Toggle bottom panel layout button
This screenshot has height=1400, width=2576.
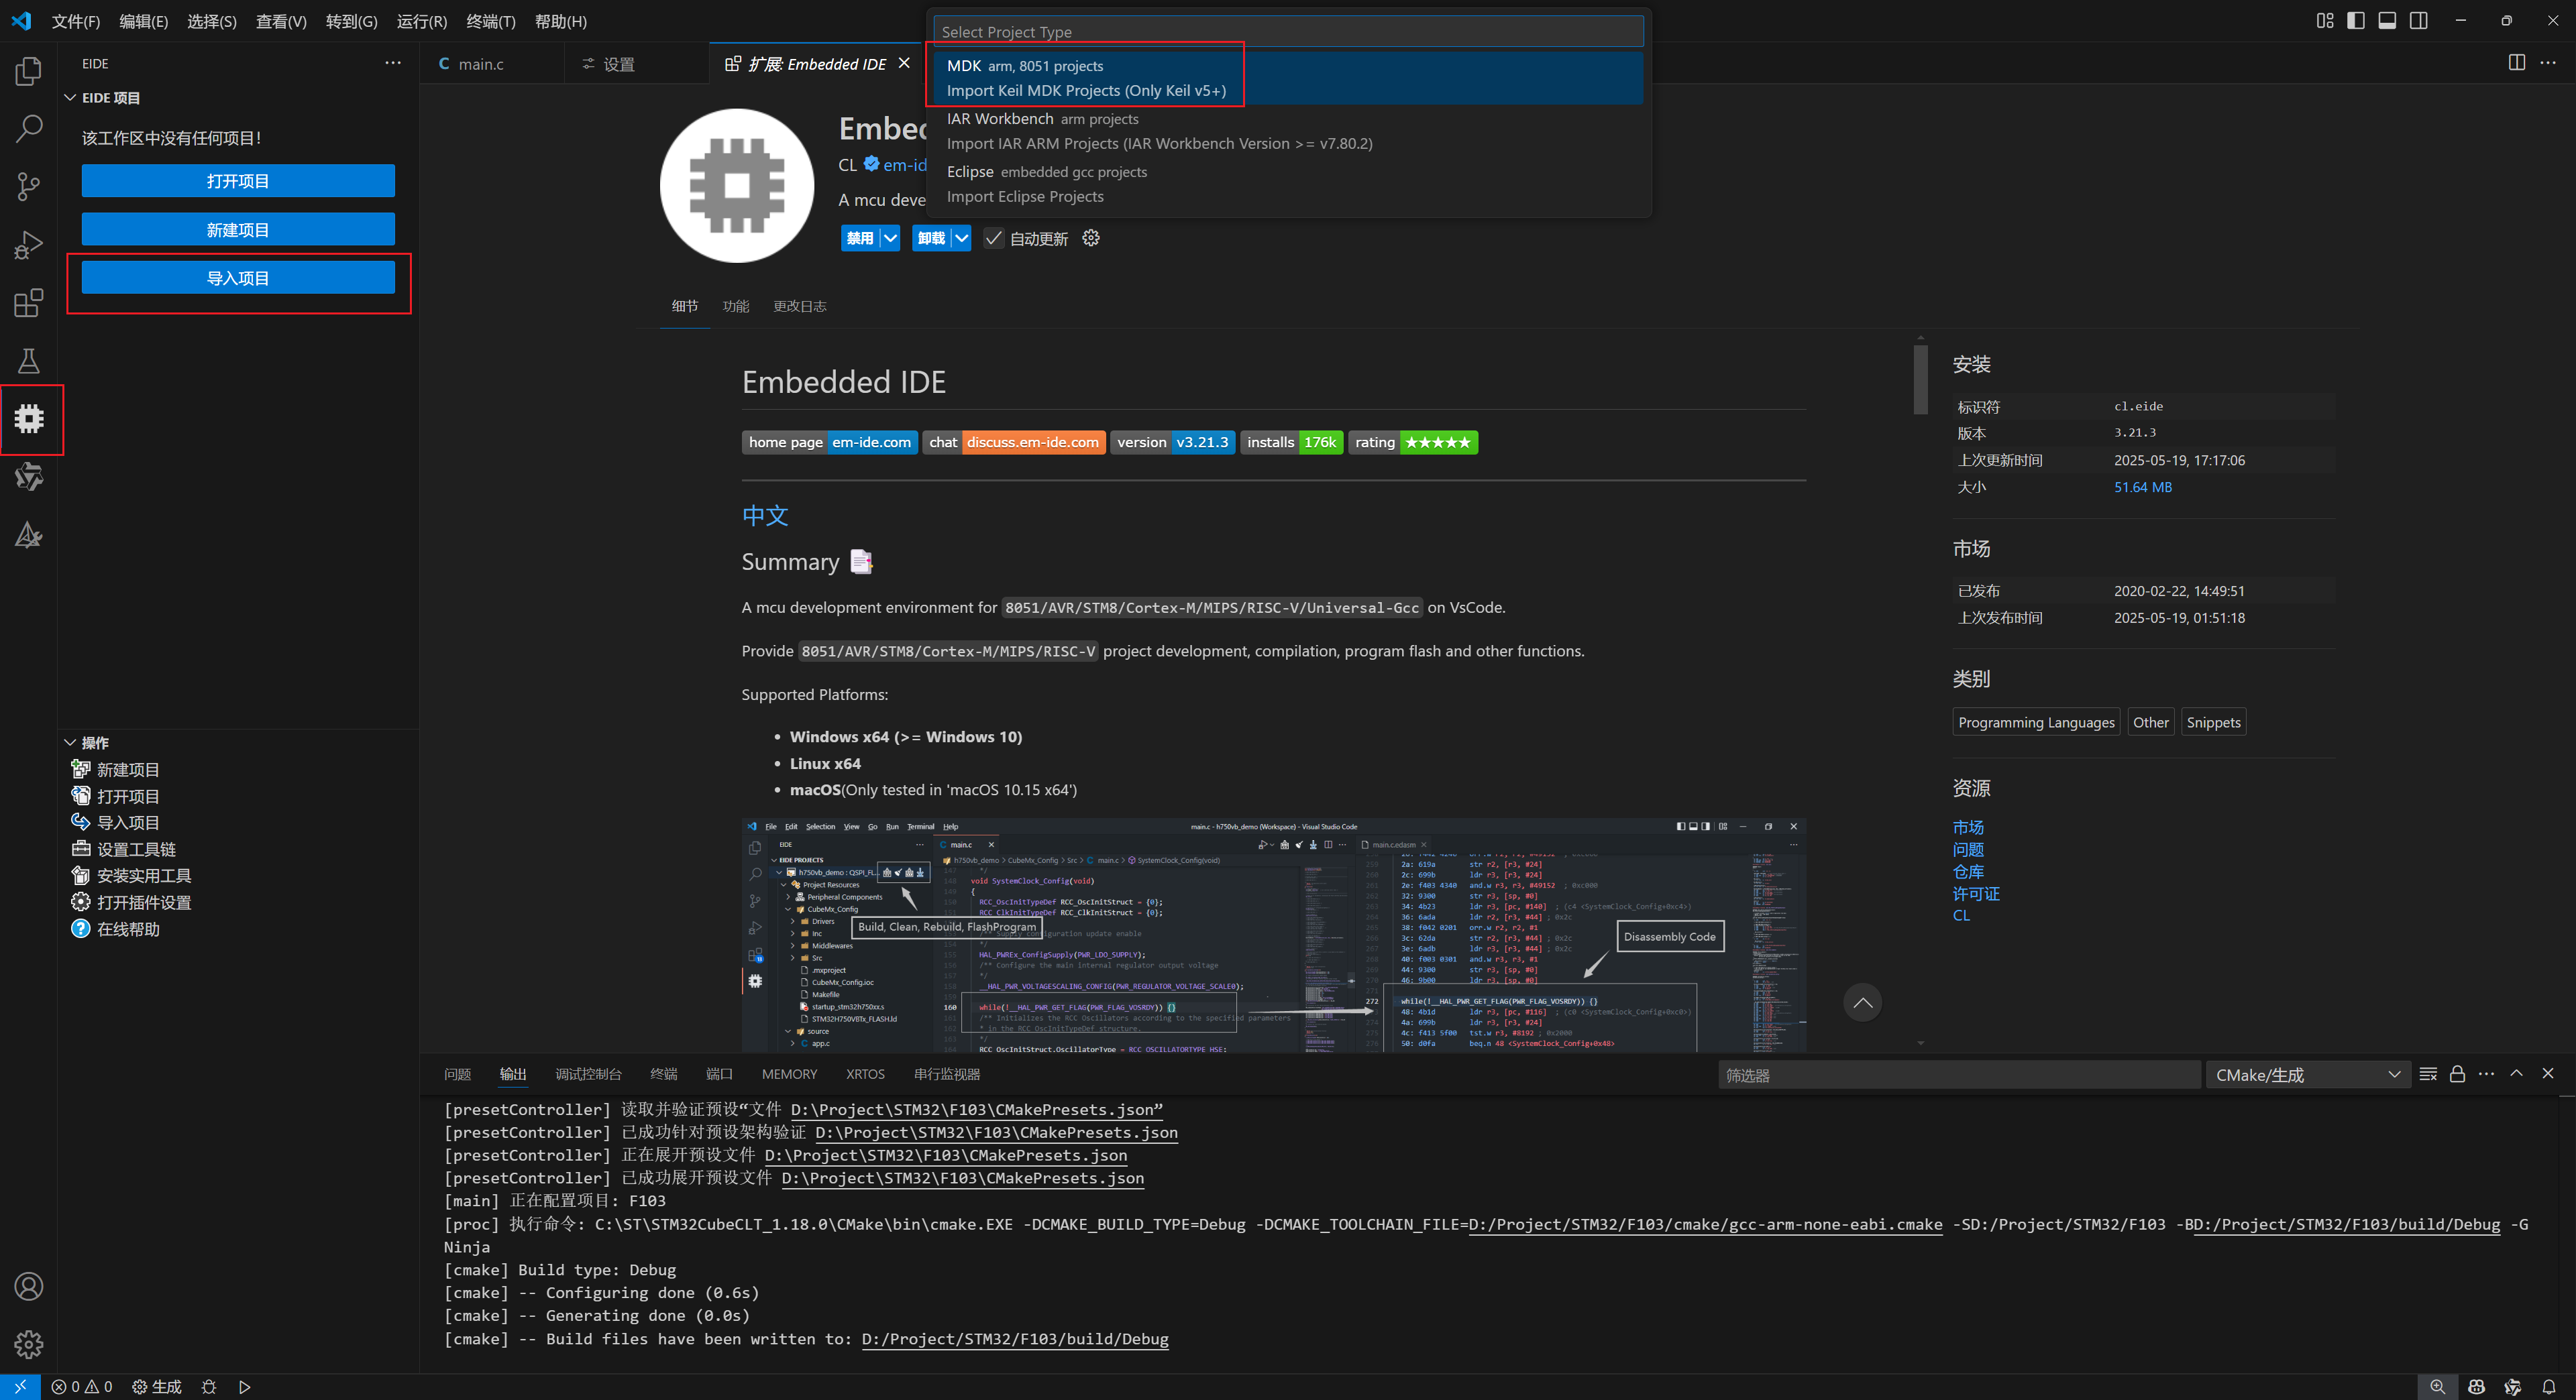click(x=2387, y=21)
